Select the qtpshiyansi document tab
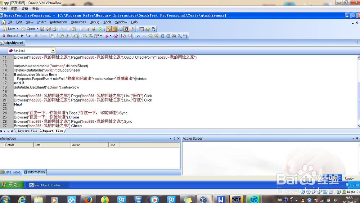The height and width of the screenshot is (203, 360). (x=12, y=43)
